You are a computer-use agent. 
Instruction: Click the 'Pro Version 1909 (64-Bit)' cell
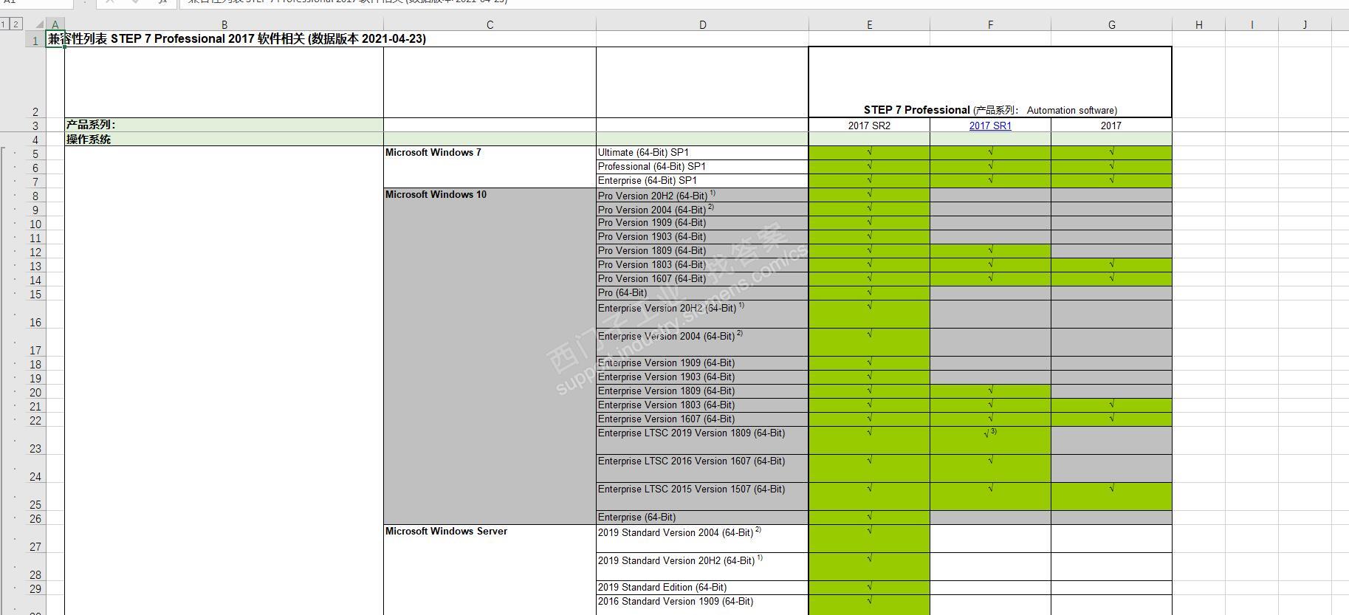click(x=702, y=223)
